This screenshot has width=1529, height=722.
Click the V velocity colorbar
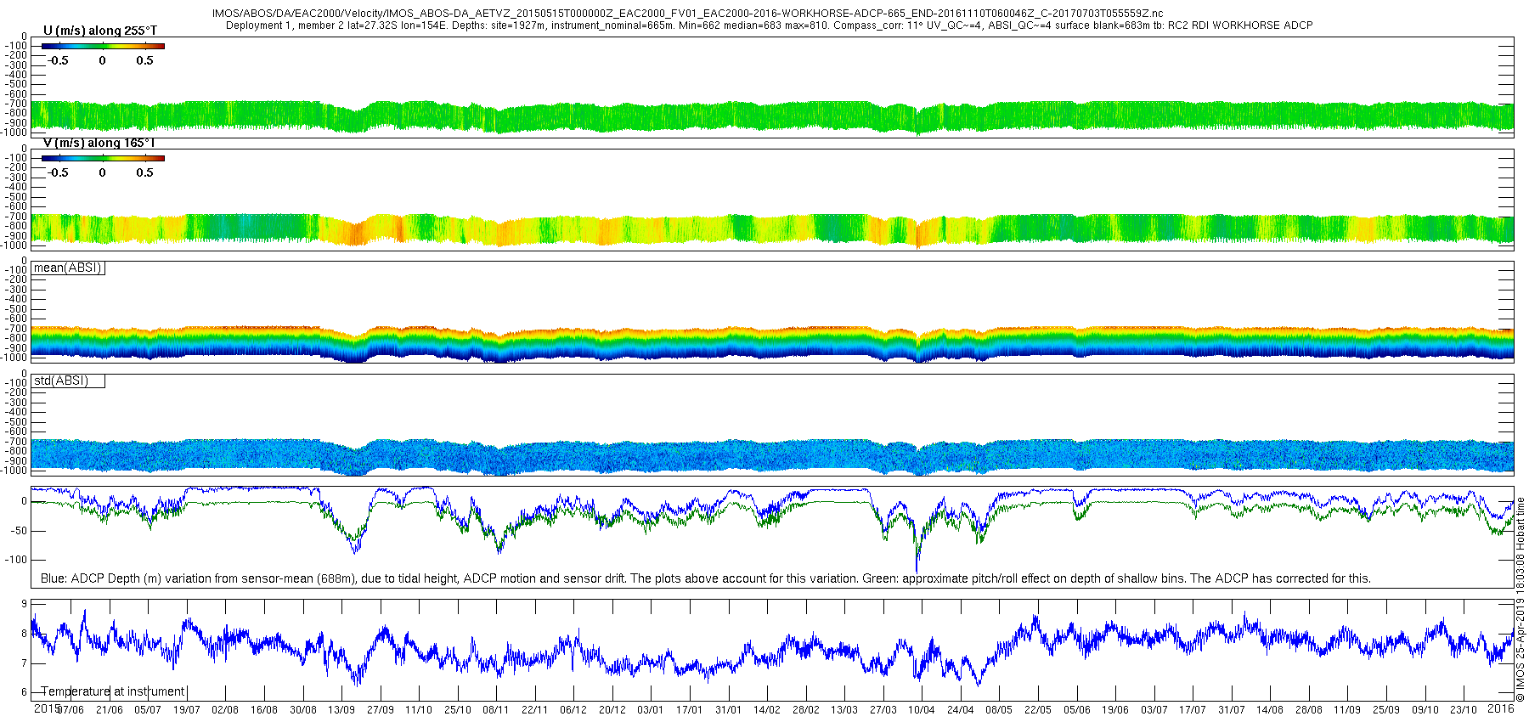(103, 158)
